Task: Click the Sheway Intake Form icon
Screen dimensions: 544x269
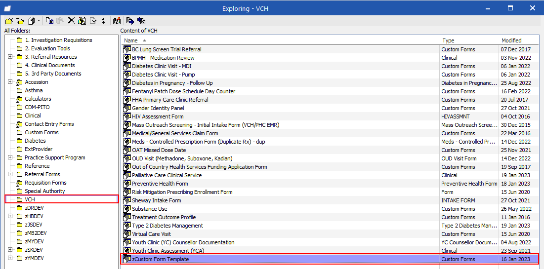Action: pyautogui.click(x=127, y=200)
